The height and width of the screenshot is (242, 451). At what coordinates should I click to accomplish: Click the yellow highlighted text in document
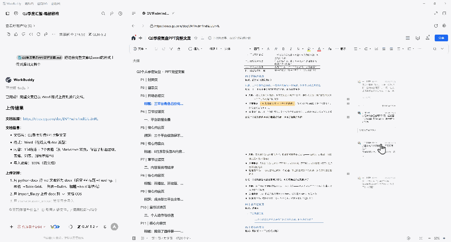277,103
